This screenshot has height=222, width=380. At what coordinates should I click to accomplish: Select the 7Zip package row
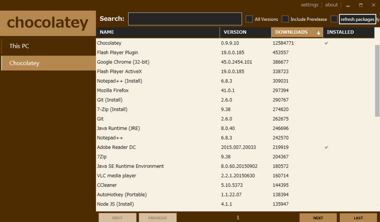point(235,157)
